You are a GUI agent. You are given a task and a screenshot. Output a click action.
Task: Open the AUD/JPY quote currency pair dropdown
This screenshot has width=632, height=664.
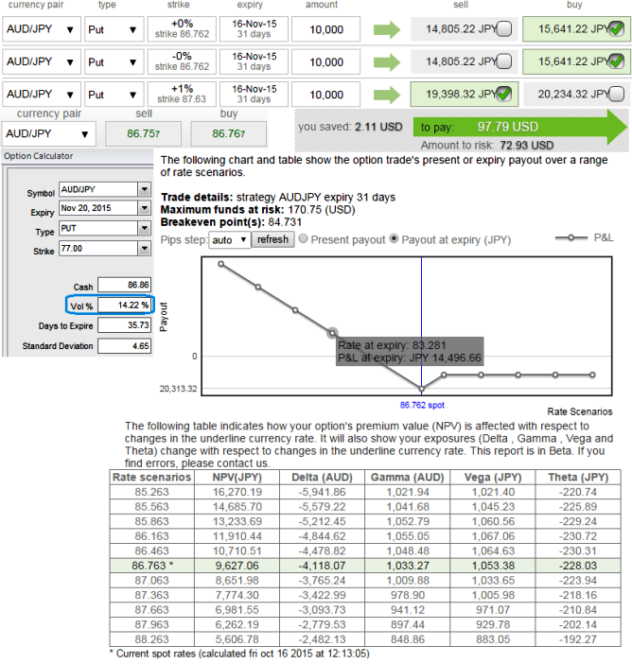(48, 133)
